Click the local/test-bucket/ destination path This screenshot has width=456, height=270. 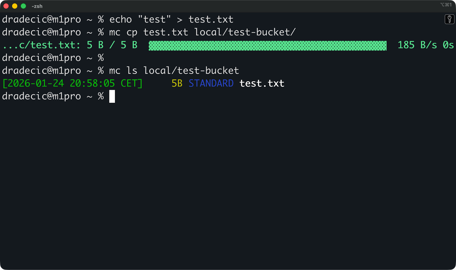click(x=245, y=32)
